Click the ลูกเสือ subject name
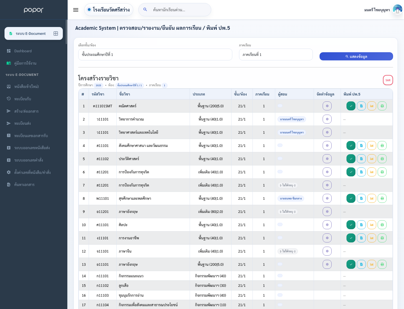Screen dimensions: 404x309 (x=123, y=285)
